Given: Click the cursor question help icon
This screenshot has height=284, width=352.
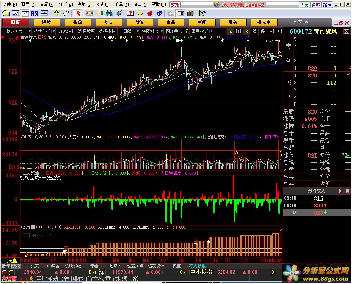Looking at the screenshot, I should tap(202, 13).
